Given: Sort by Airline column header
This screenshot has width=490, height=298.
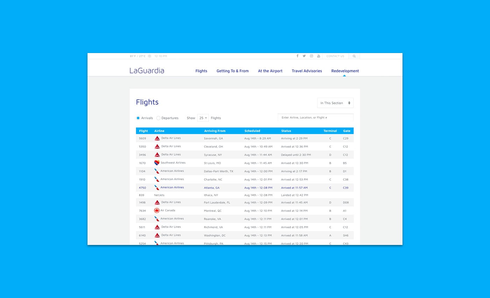Looking at the screenshot, I should [x=159, y=131].
